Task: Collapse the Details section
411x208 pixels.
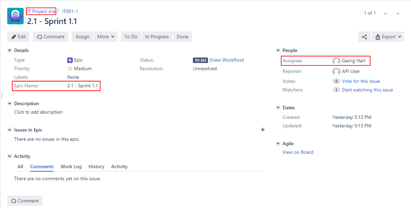Action: coord(10,50)
